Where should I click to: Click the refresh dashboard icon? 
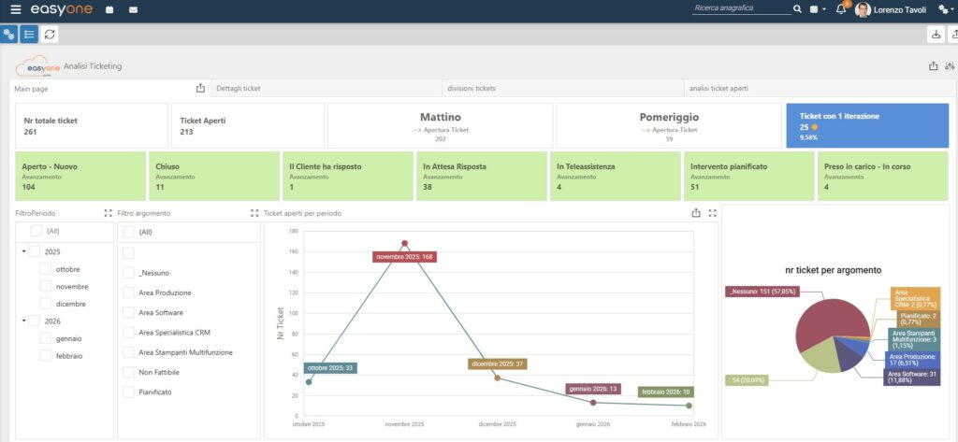pos(50,34)
